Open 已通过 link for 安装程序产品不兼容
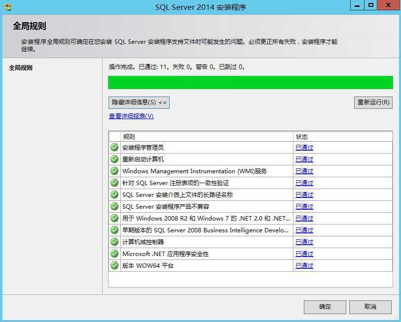This screenshot has width=401, height=322. click(304, 207)
